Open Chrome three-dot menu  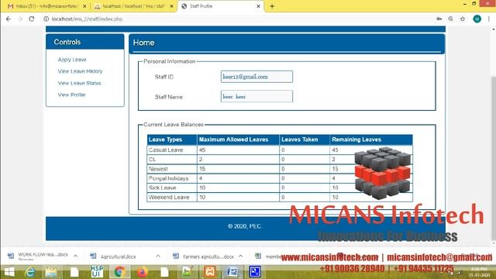click(489, 19)
